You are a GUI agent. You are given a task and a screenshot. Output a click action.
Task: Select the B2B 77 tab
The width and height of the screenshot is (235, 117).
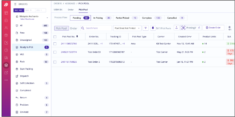point(29,10)
